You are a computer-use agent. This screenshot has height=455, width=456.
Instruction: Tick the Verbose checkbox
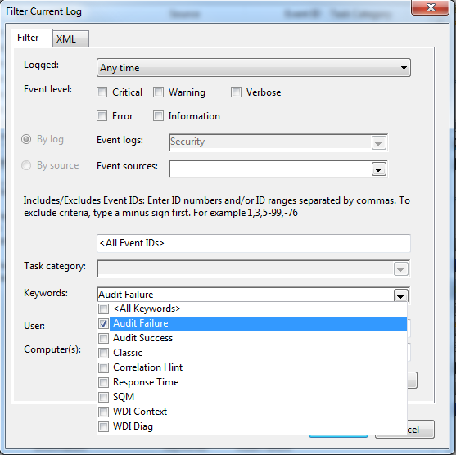(x=236, y=92)
